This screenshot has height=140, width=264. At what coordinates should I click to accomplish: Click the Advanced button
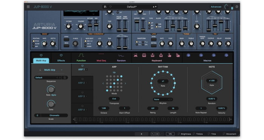tap(216, 7)
